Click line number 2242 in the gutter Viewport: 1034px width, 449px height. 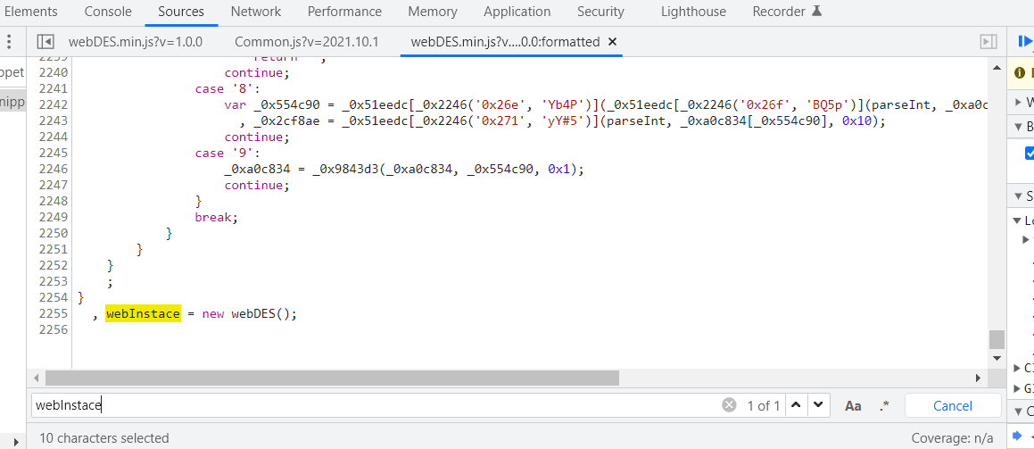(53, 104)
